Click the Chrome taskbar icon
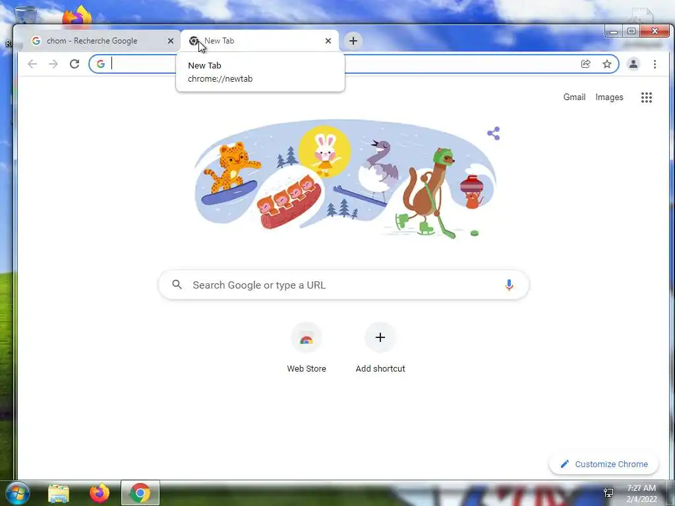Screen dimensions: 675x506 [x=140, y=493]
